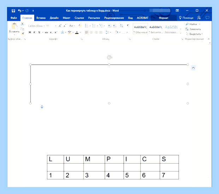This screenshot has width=219, height=194.
Task: Open the Формат tab
Action: point(164,18)
